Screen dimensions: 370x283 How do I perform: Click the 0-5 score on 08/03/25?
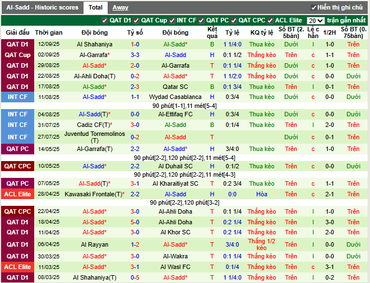pyautogui.click(x=135, y=277)
